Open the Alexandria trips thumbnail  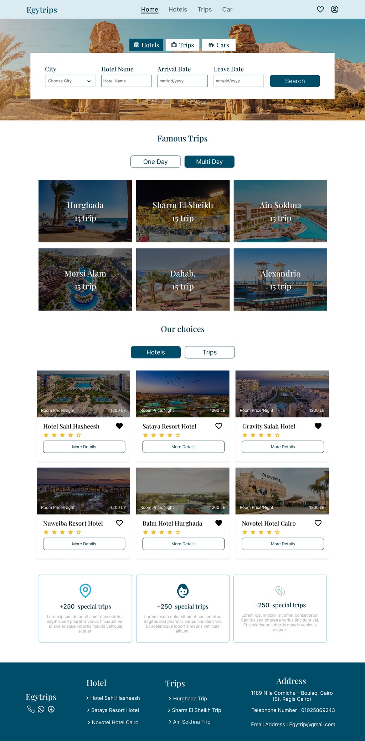coord(280,279)
